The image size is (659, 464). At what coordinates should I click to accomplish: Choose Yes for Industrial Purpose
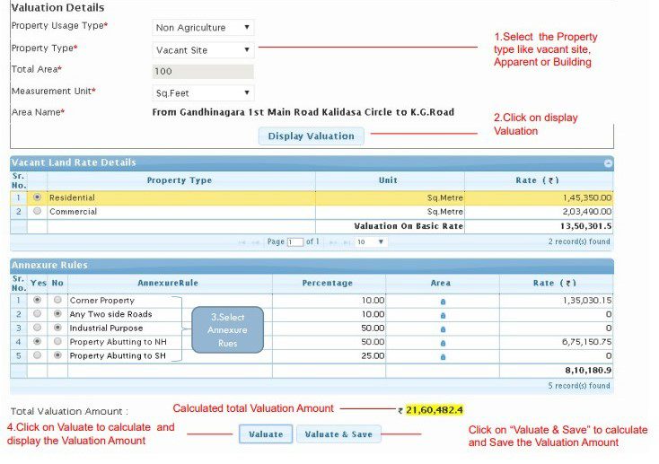[x=37, y=328]
